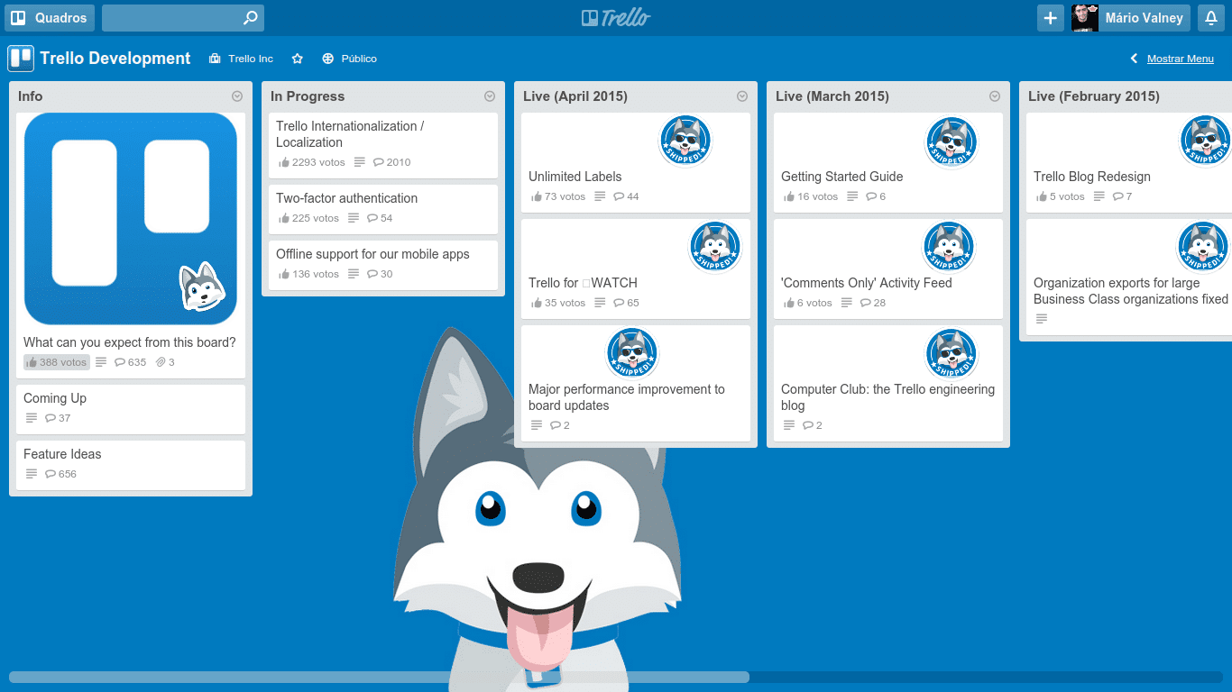Click the Shipped sticker on Unlimited Labels card

[x=685, y=141]
